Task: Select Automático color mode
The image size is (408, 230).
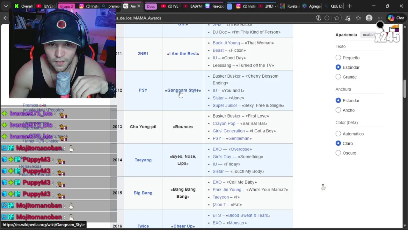Action: coord(338,134)
